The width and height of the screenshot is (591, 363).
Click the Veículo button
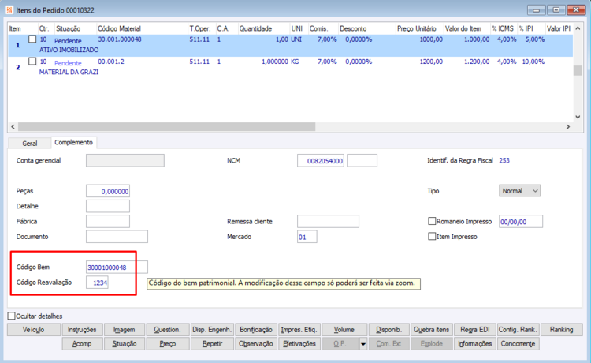pyautogui.click(x=34, y=329)
